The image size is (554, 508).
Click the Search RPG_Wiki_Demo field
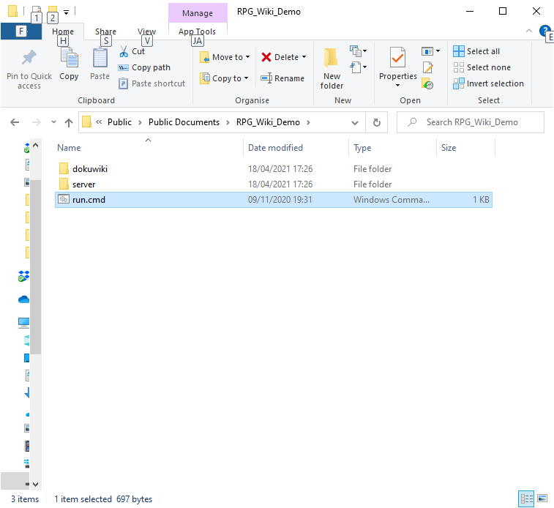click(471, 122)
